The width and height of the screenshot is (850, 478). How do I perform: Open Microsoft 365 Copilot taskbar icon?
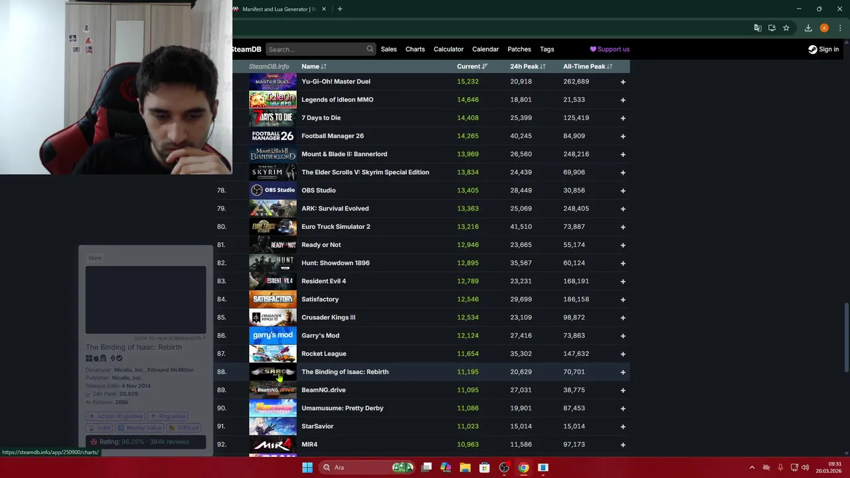tap(446, 467)
